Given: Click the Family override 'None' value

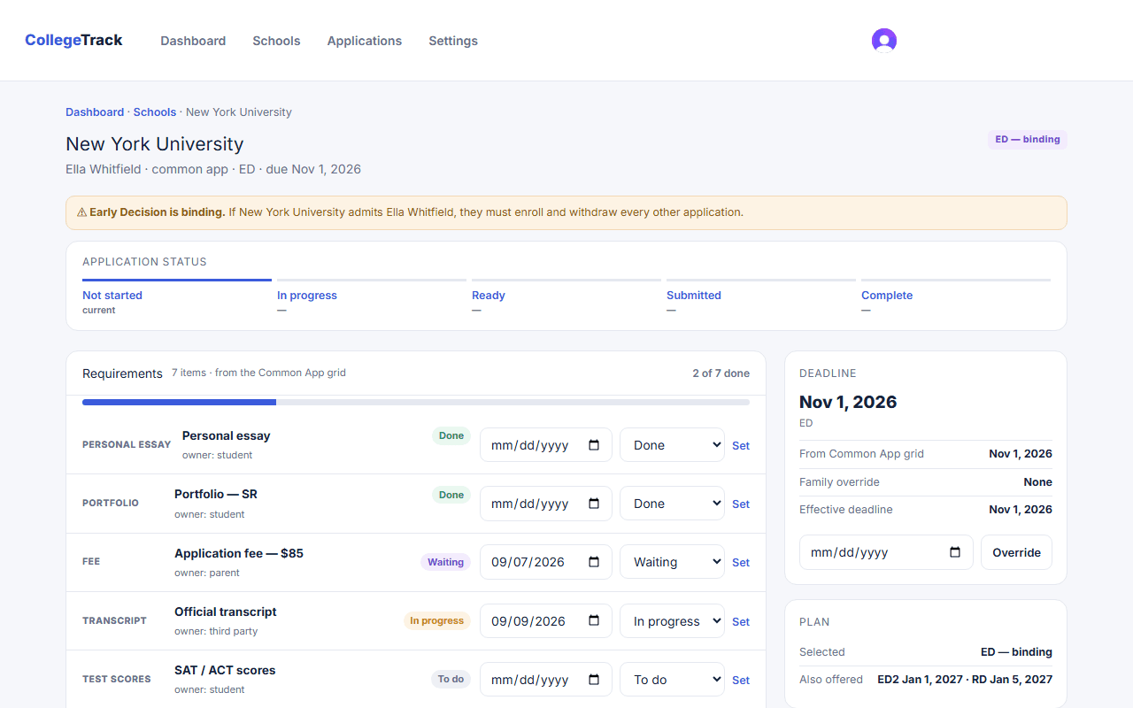Looking at the screenshot, I should [1037, 482].
